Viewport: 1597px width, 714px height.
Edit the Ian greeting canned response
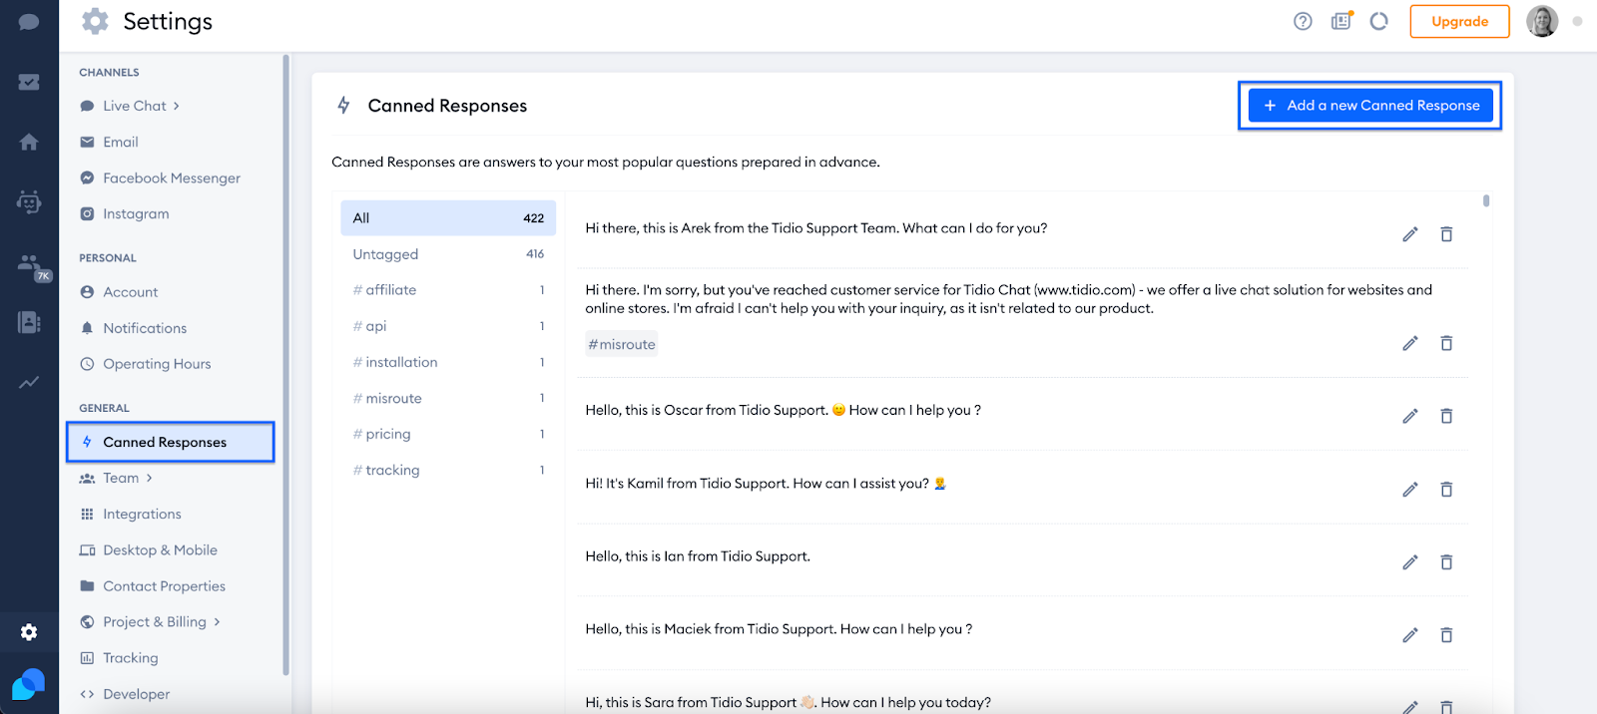point(1410,562)
